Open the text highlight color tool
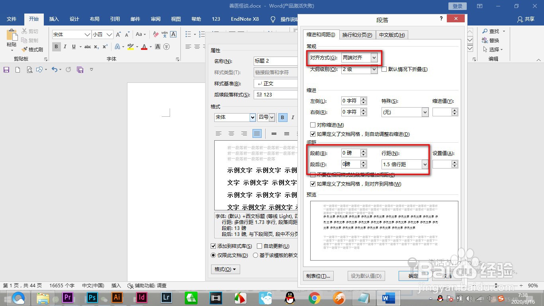 [x=131, y=47]
